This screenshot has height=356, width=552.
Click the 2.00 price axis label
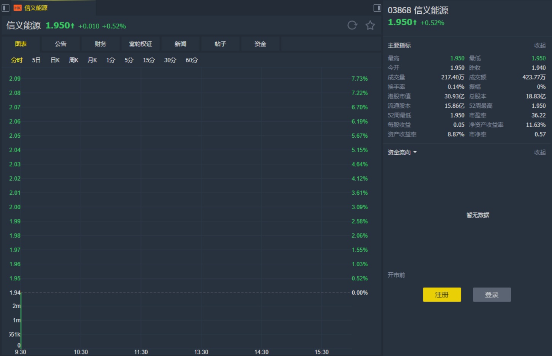pos(15,207)
